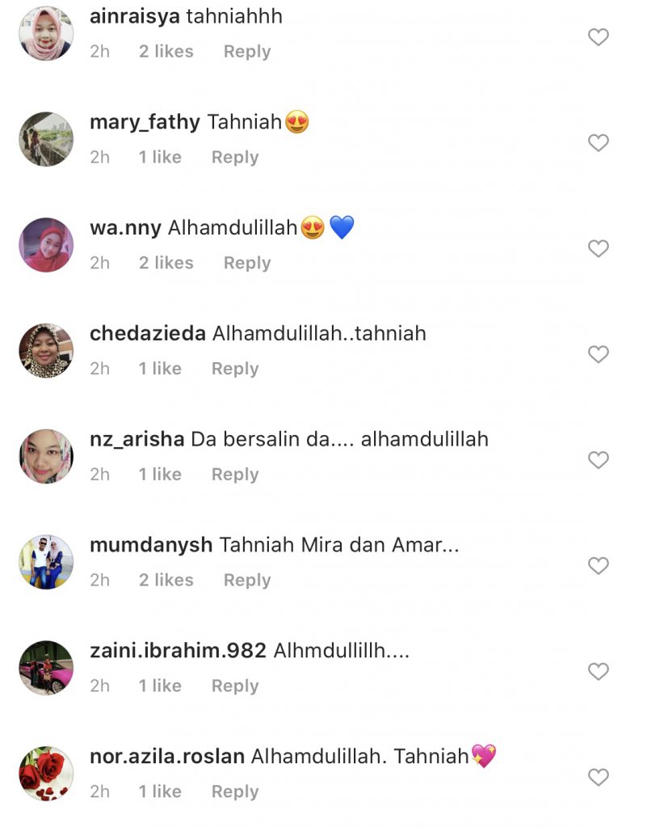Open the mumdanysh username
Viewport: 647px width, 828px height.
151,545
